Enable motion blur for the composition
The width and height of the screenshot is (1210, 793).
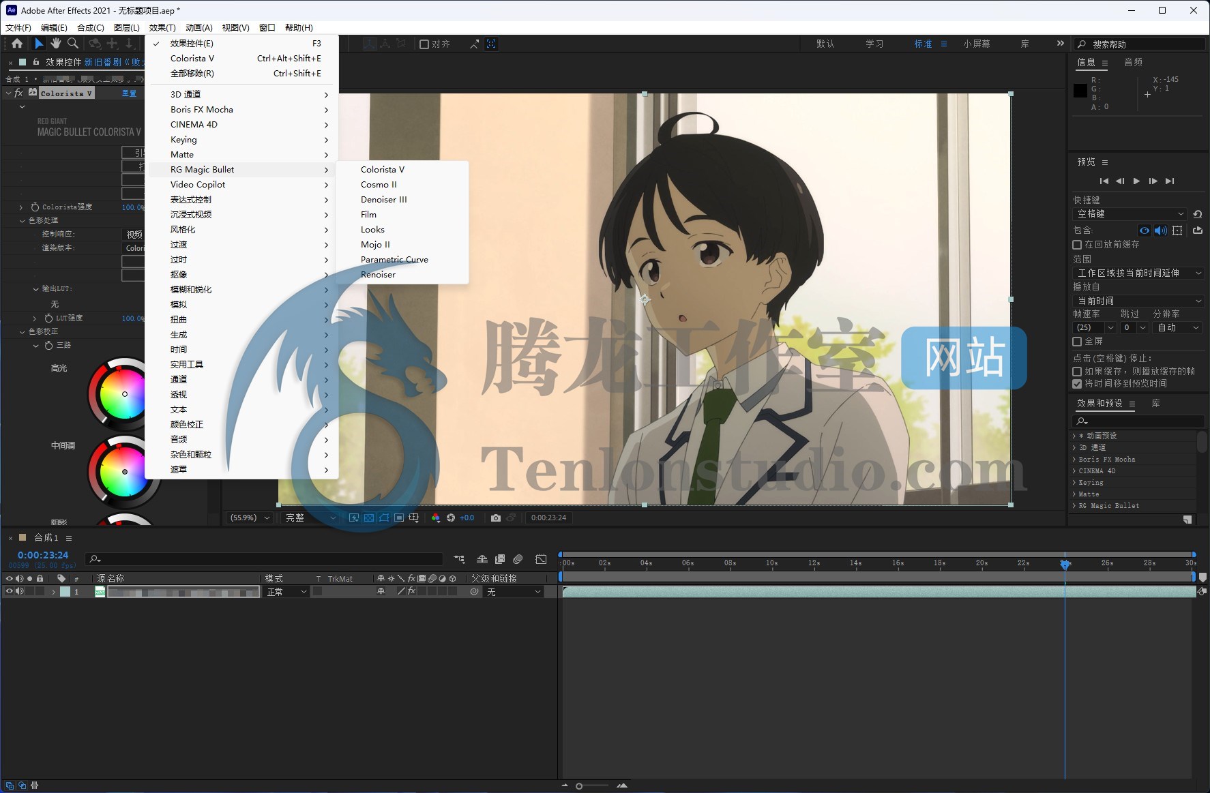click(518, 559)
